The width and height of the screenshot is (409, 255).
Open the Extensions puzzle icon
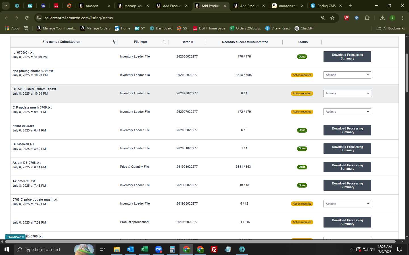tap(367, 18)
